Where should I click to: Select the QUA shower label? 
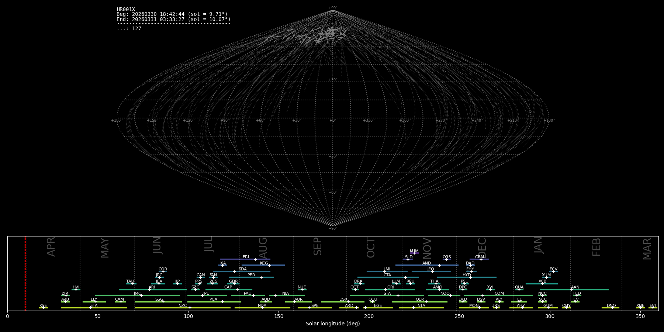point(519,287)
